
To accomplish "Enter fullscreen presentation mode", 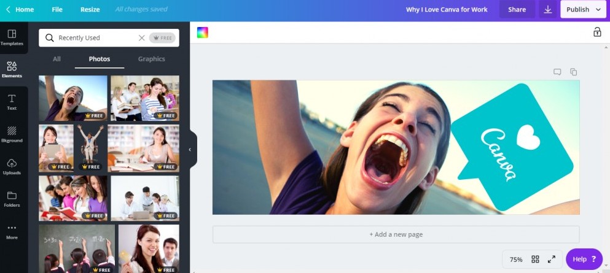I will [551, 259].
